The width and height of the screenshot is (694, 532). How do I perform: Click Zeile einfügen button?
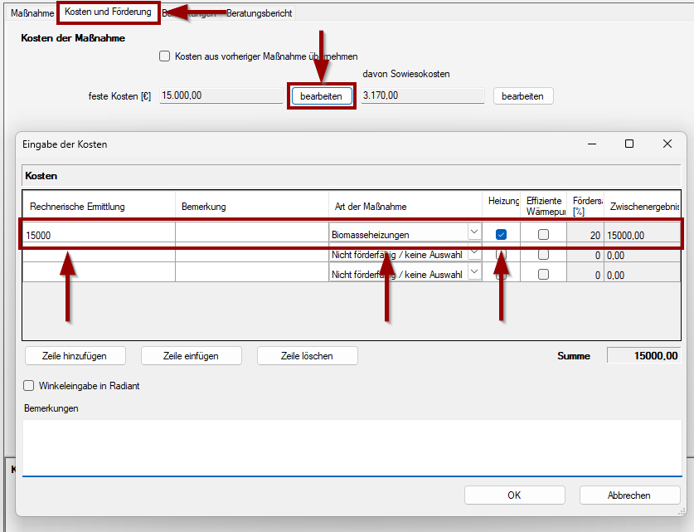tap(191, 356)
